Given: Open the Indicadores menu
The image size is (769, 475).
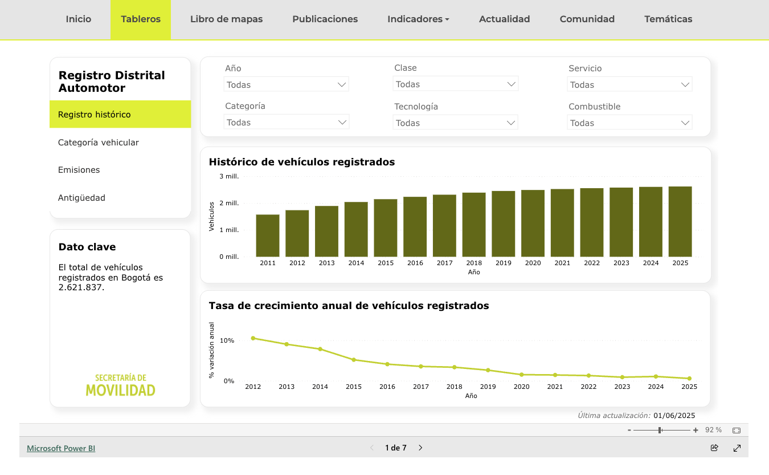Looking at the screenshot, I should coord(418,19).
